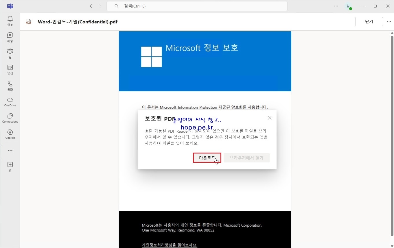Open the Chat section
The height and width of the screenshot is (248, 394).
tap(10, 37)
